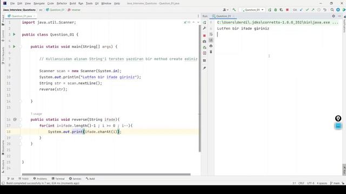The height and width of the screenshot is (194, 346).
Task: Click the UTF-8 encoding in the status bar
Action: point(310,183)
